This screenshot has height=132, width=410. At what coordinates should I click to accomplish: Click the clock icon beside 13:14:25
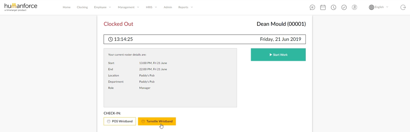pyautogui.click(x=111, y=39)
